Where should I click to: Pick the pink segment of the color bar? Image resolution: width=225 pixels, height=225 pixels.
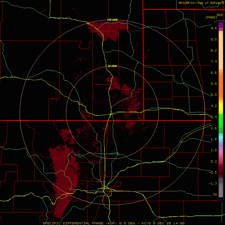221,151
